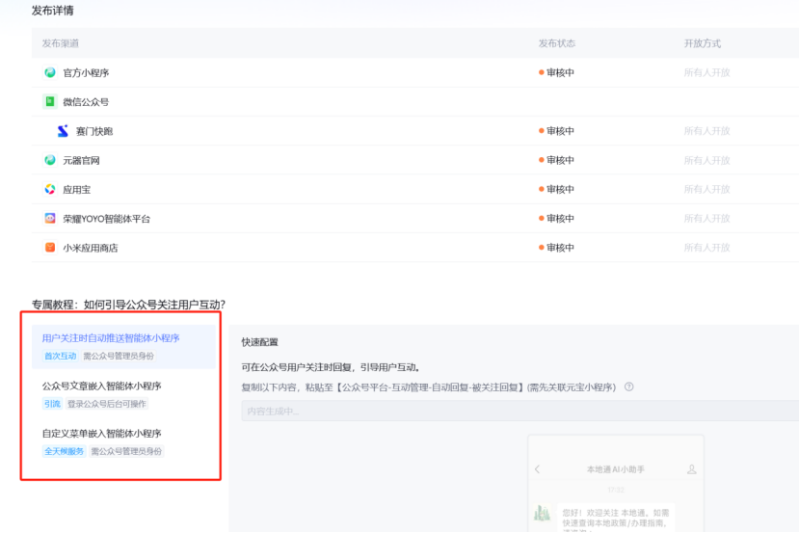The image size is (799, 533).
Task: Click 微信公众号 channel name
Action: (x=86, y=102)
